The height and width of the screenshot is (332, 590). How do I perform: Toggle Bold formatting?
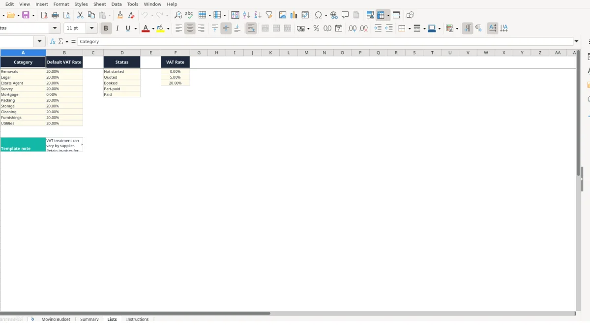click(x=106, y=29)
